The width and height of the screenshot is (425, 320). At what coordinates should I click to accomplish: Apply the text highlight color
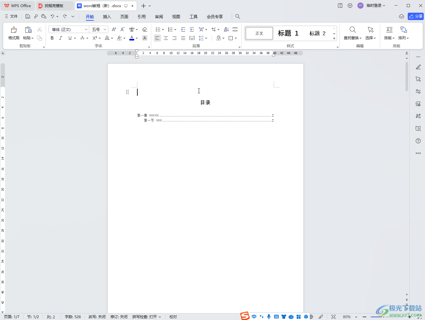[x=120, y=38]
